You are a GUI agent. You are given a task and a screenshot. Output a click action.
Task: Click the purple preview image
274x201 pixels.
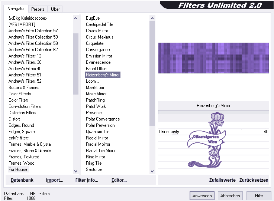click(213, 58)
